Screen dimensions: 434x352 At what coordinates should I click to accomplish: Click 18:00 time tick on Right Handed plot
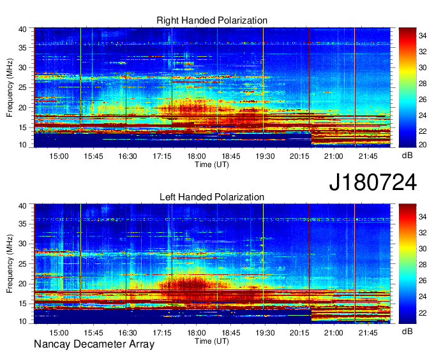tap(196, 156)
